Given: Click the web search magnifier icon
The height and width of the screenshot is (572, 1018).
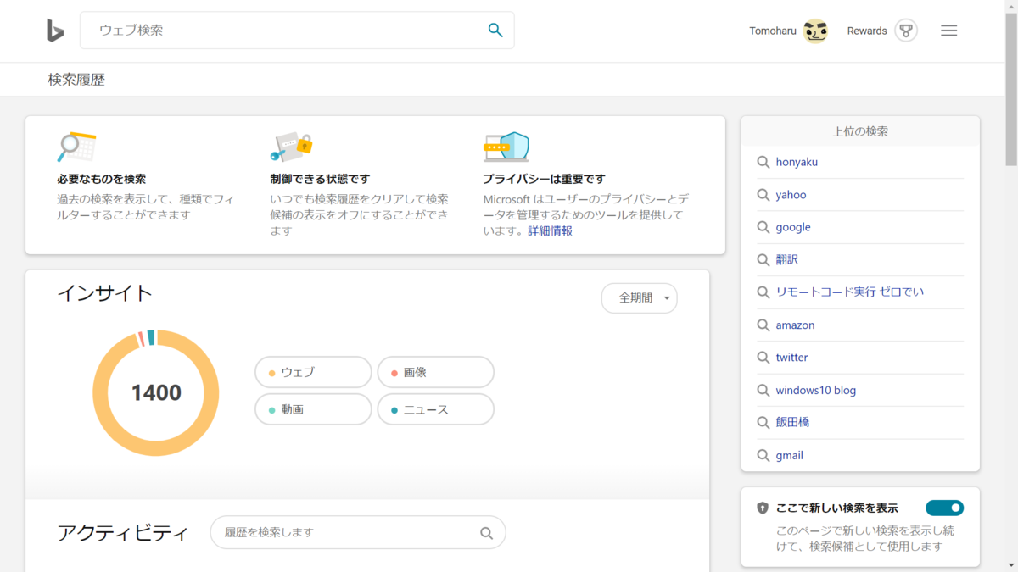Looking at the screenshot, I should [495, 31].
